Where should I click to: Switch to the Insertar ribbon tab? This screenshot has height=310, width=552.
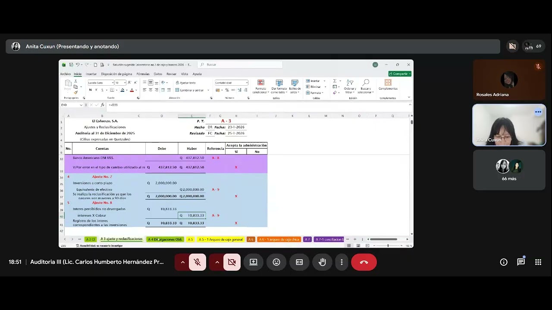pos(91,74)
